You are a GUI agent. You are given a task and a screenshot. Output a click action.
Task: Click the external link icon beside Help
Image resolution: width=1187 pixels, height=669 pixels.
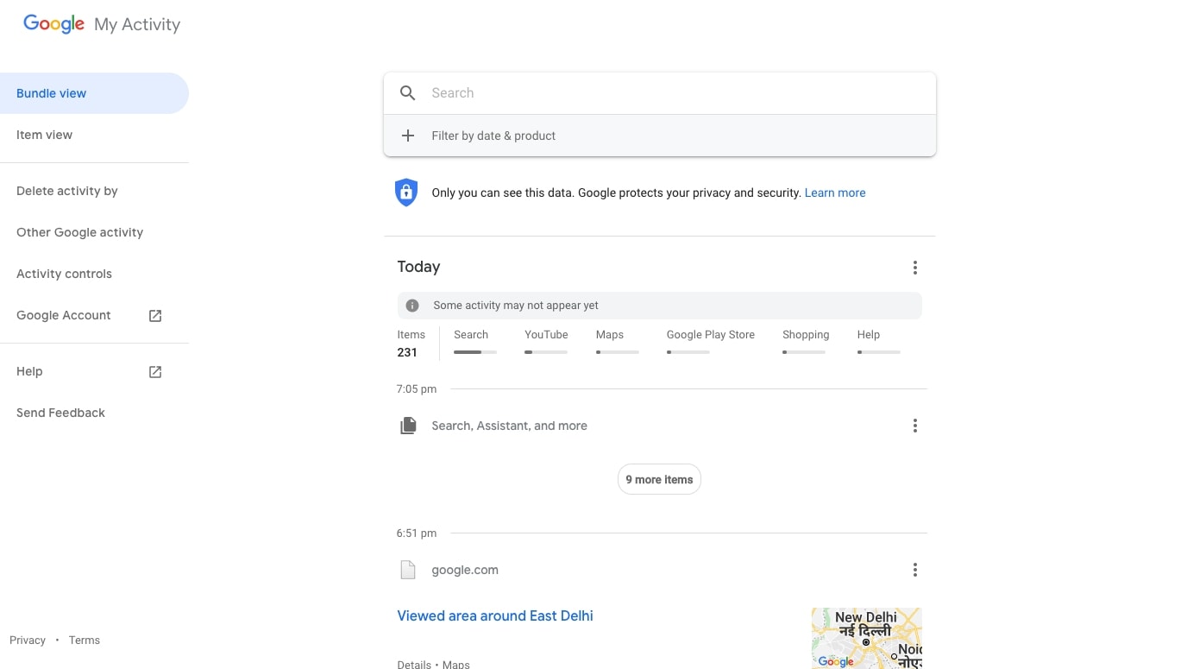click(155, 372)
